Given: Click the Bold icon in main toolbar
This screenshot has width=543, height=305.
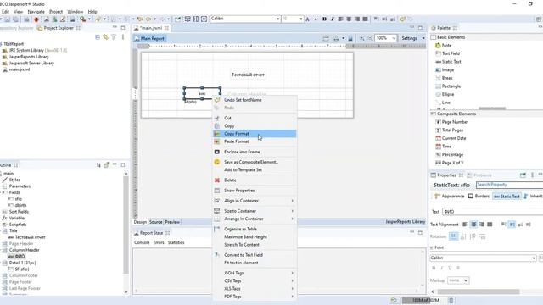Looking at the screenshot, I should click(x=324, y=19).
